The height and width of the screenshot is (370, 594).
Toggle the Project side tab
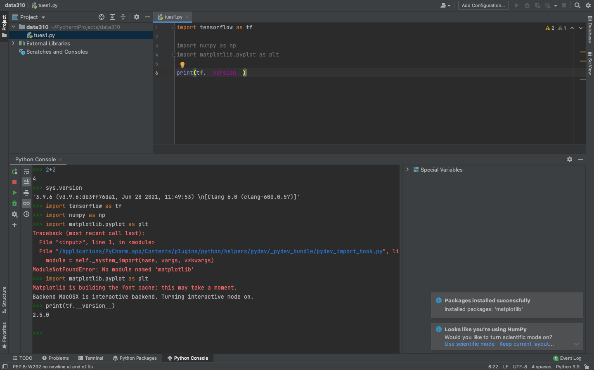tap(4, 26)
